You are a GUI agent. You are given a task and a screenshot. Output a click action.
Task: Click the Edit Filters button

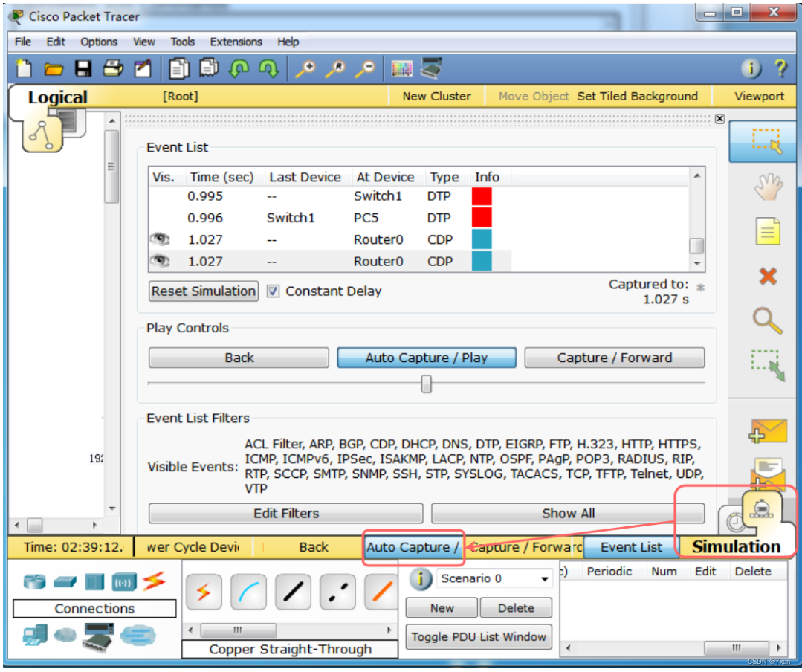pos(286,513)
